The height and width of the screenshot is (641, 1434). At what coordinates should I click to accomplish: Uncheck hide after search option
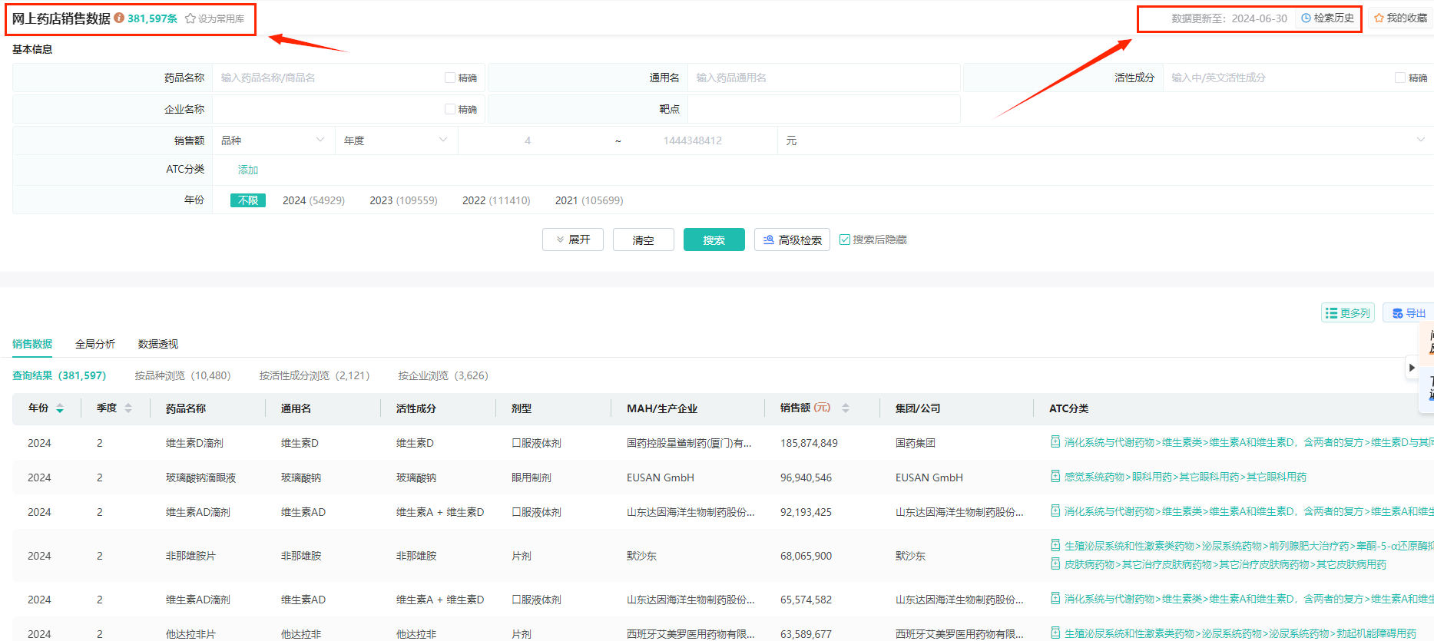click(x=845, y=240)
